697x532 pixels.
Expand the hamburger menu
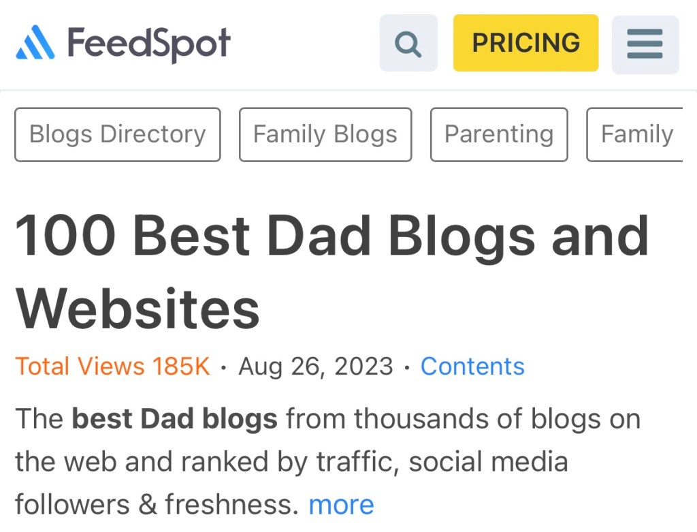pos(645,44)
